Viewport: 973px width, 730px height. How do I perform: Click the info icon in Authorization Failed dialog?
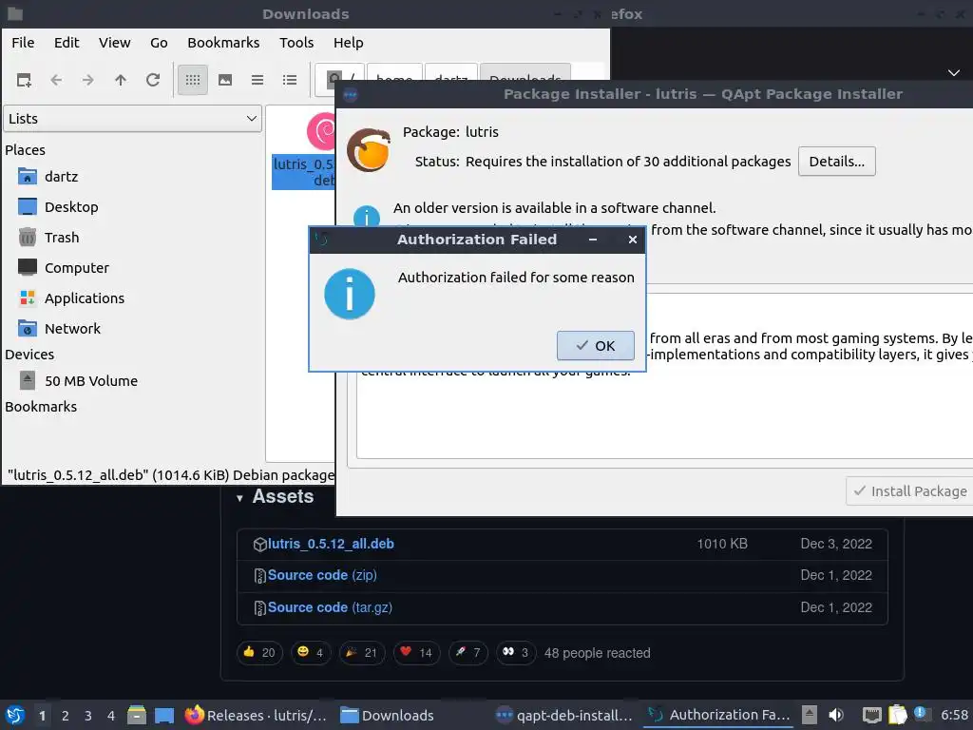coord(350,295)
